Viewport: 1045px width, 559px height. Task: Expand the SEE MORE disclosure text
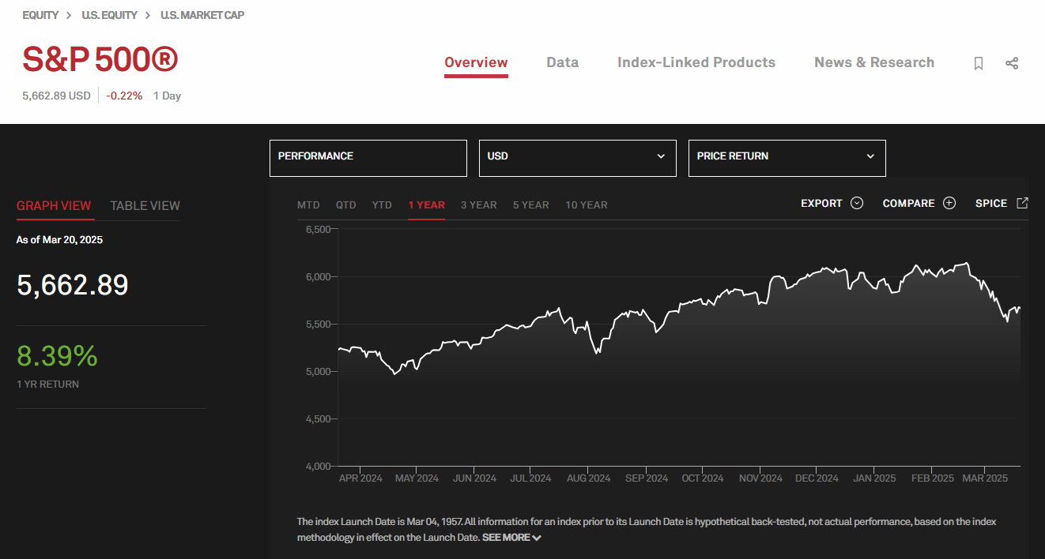coord(511,538)
